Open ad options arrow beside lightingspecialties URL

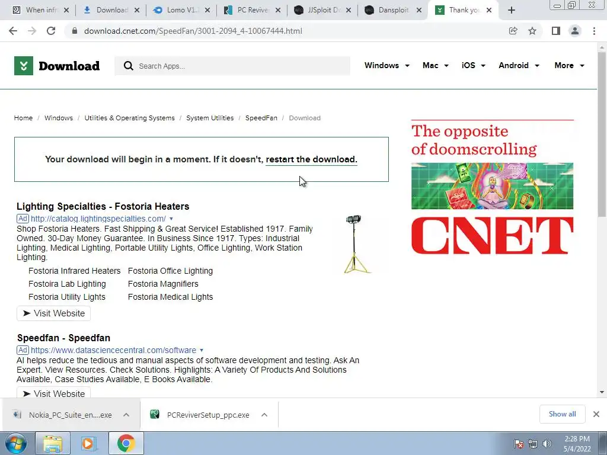(171, 219)
